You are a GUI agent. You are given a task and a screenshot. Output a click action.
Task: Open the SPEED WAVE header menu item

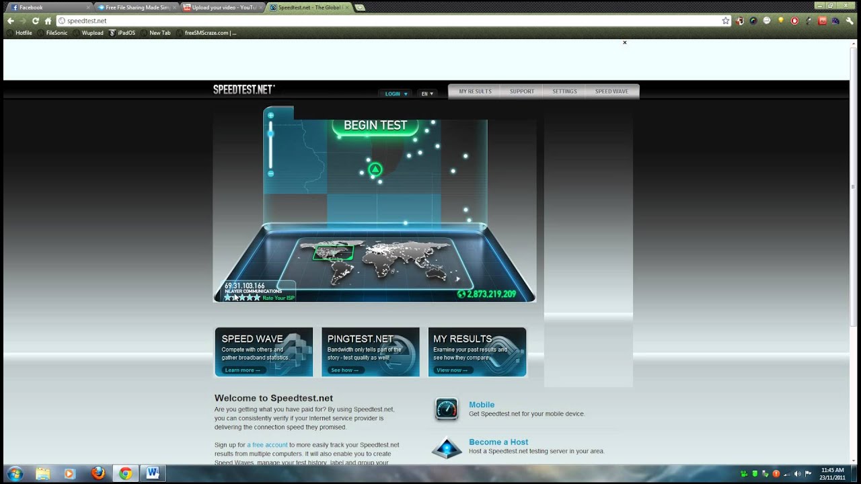coord(611,91)
